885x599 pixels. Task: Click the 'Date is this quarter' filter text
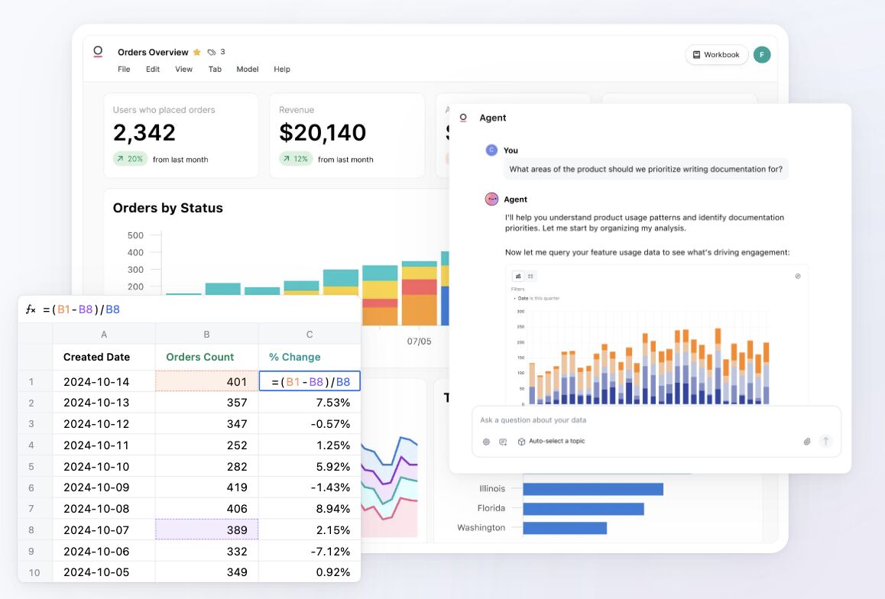coord(538,299)
